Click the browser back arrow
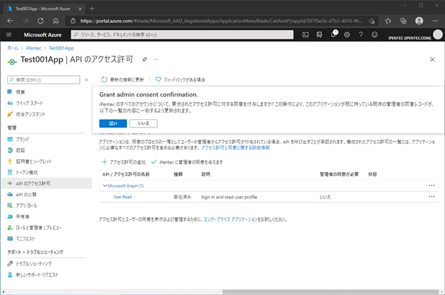 point(10,21)
